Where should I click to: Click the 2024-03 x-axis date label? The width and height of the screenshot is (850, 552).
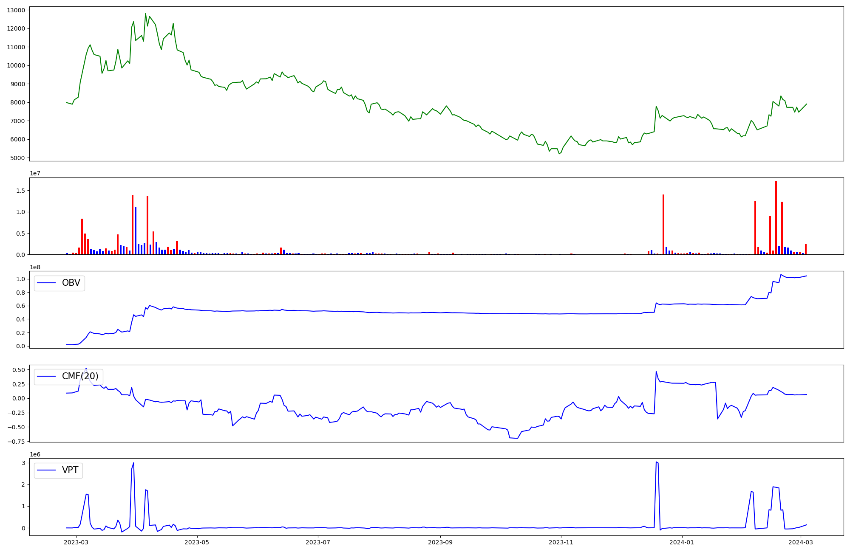click(x=801, y=542)
